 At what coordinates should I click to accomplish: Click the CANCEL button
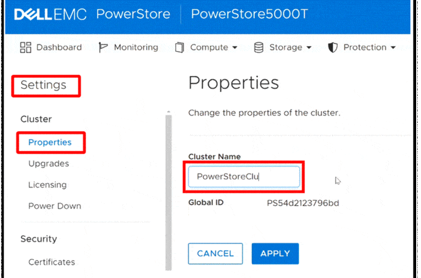click(215, 254)
